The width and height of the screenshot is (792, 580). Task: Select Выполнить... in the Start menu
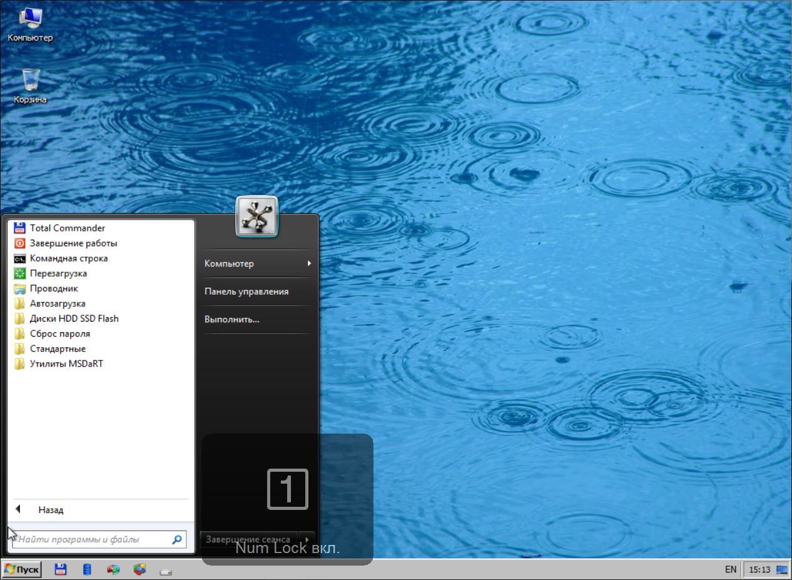click(x=257, y=319)
